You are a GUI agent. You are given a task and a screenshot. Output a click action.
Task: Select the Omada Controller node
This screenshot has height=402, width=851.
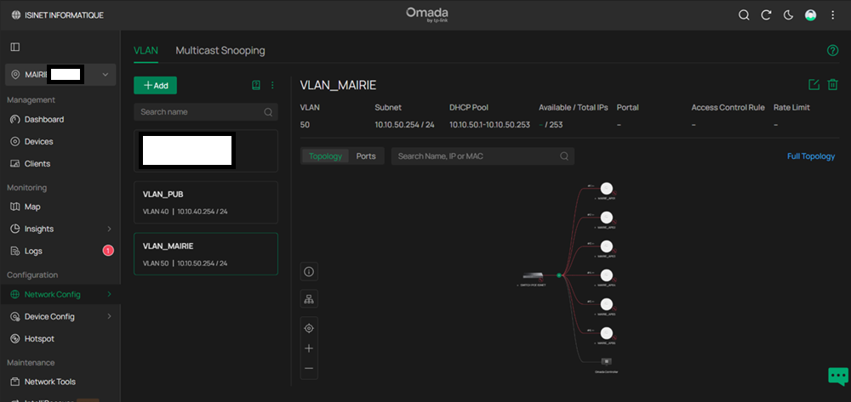pos(607,362)
